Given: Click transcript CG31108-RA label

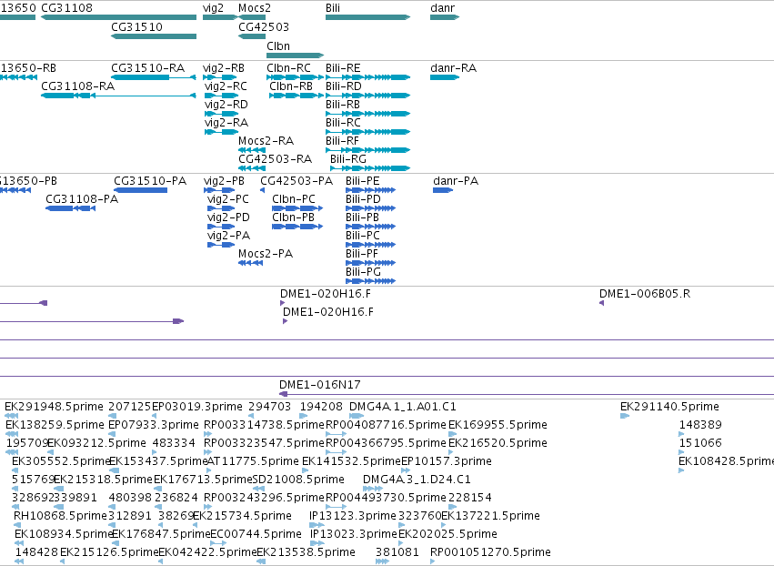Looking at the screenshot, I should (x=77, y=86).
